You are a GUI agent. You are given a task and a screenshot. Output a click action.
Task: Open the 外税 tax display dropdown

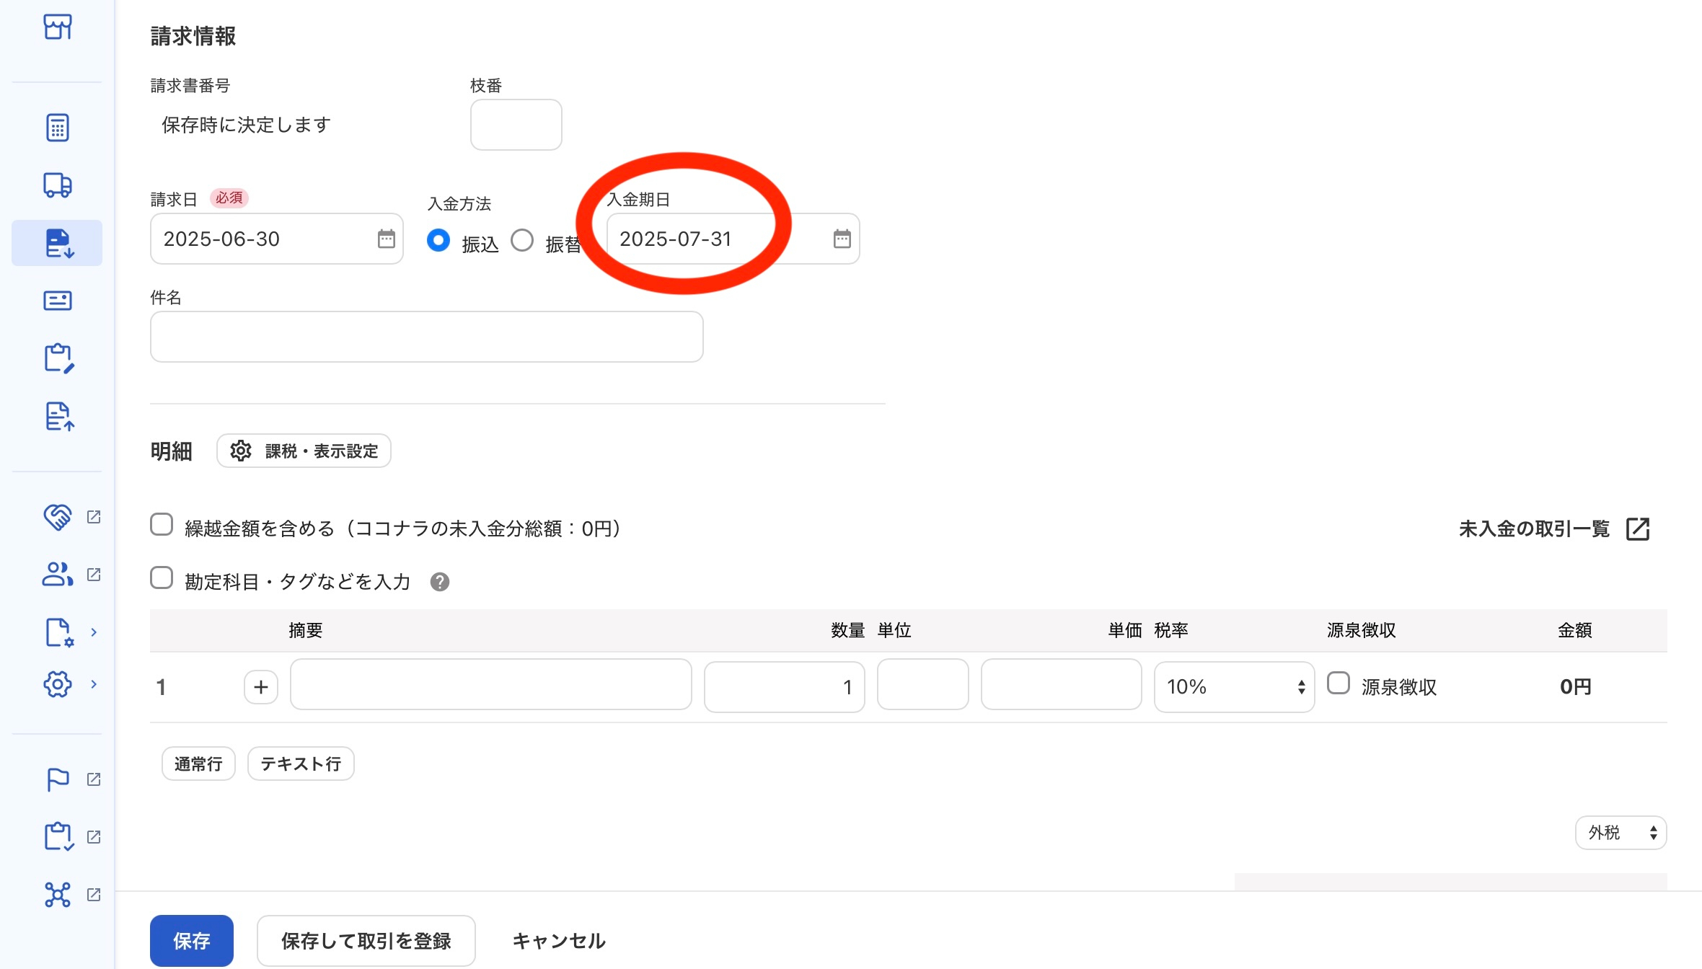[x=1620, y=832]
